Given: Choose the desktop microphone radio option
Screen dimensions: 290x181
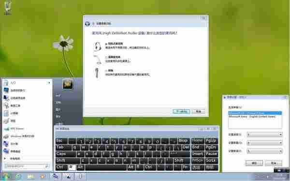Looking at the screenshot, I should click(106, 57).
